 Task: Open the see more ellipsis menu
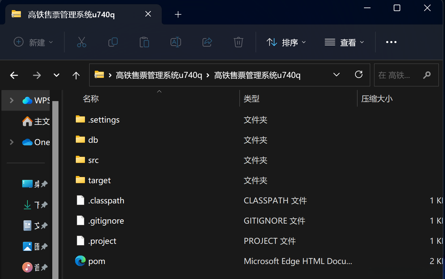391,42
